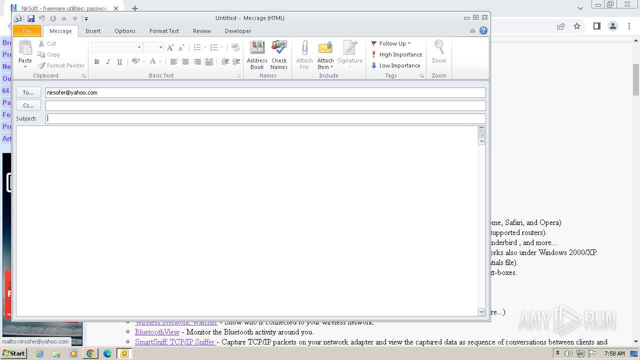
Task: Toggle Align Text Right
Action: 197,62
